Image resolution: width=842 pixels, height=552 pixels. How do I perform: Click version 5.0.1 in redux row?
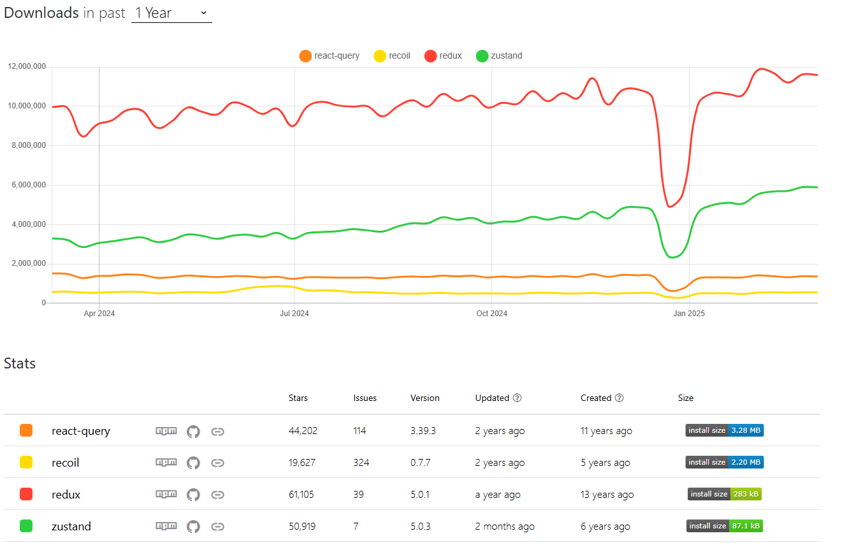coord(421,495)
